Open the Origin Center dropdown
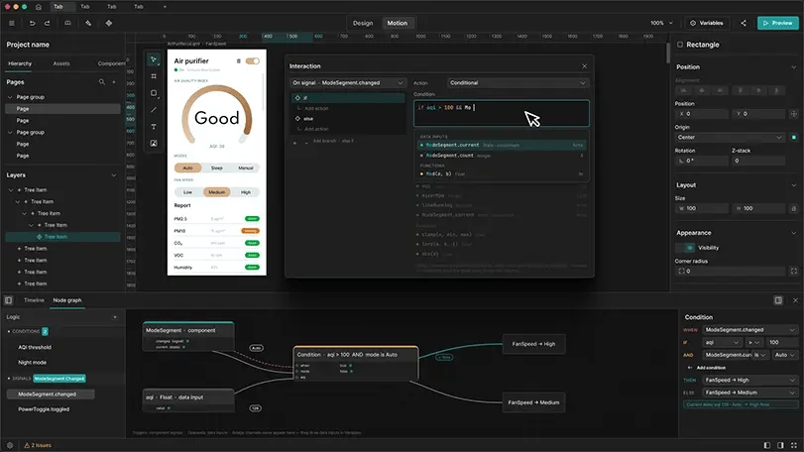The height and width of the screenshot is (452, 804). pyautogui.click(x=730, y=138)
